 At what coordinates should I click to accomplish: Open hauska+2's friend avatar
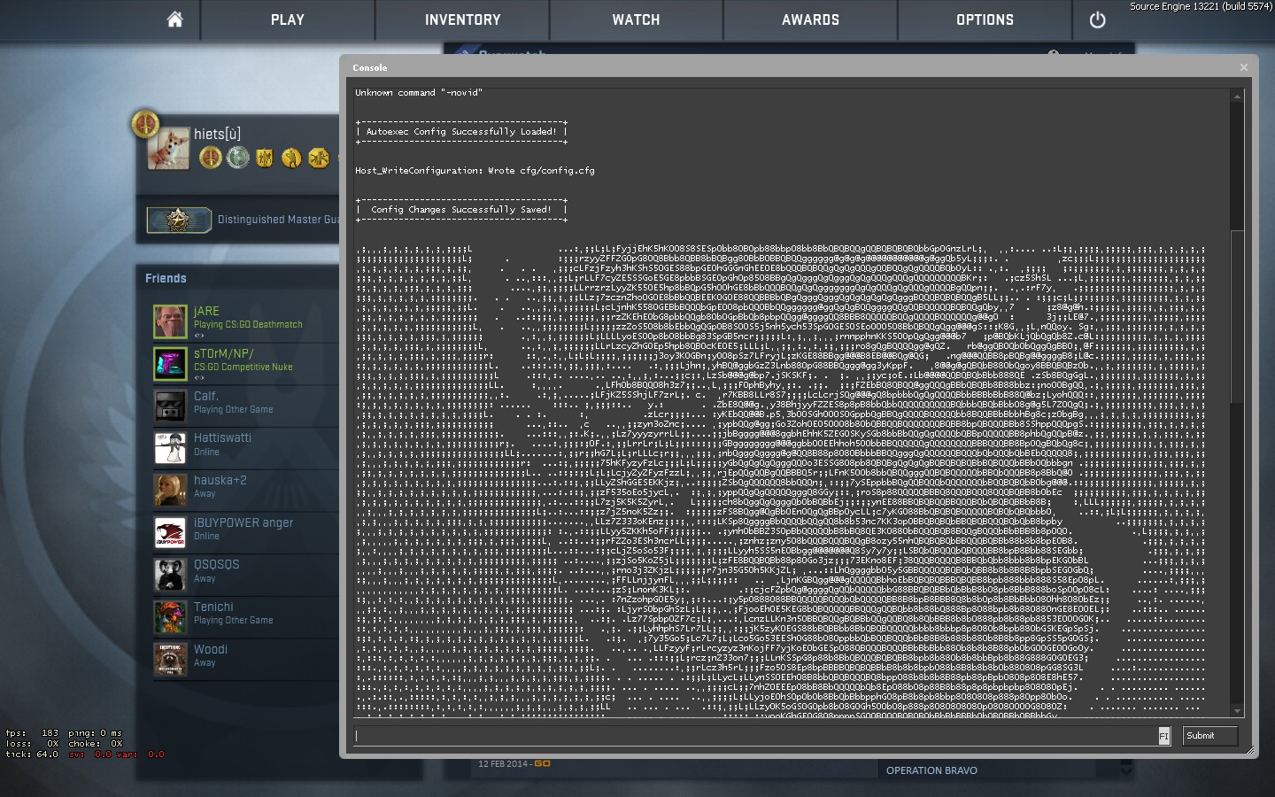(x=169, y=491)
